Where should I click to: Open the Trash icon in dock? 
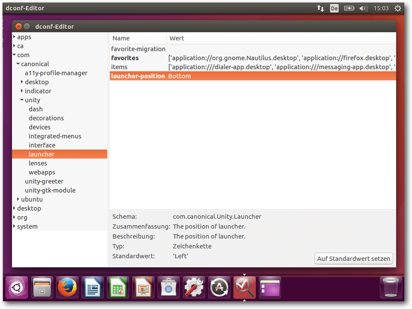pos(391,288)
